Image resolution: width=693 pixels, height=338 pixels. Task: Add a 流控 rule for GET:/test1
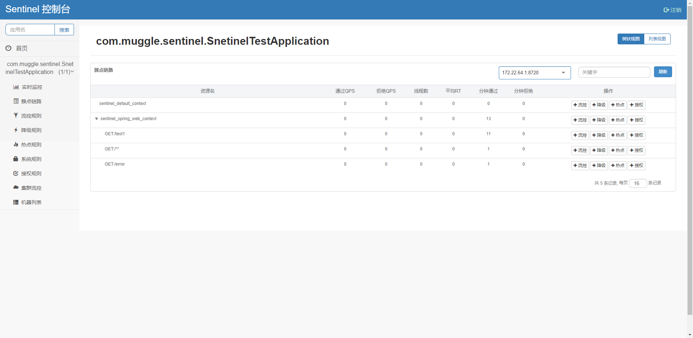(x=580, y=135)
